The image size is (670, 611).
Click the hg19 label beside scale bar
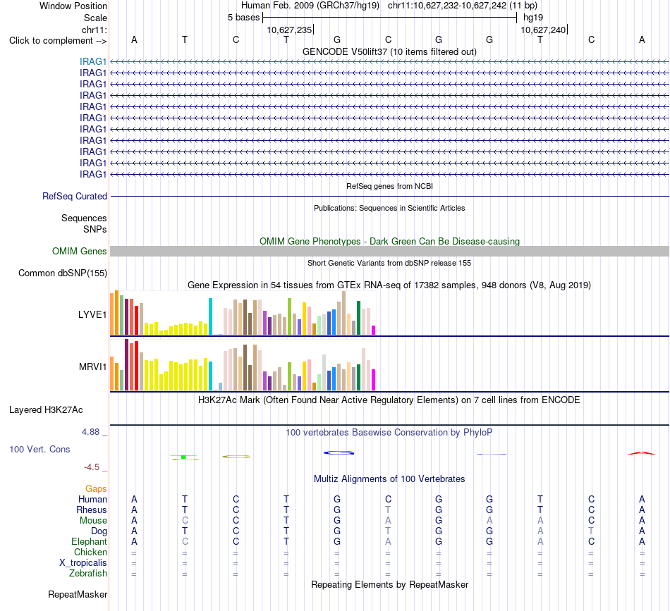(533, 18)
